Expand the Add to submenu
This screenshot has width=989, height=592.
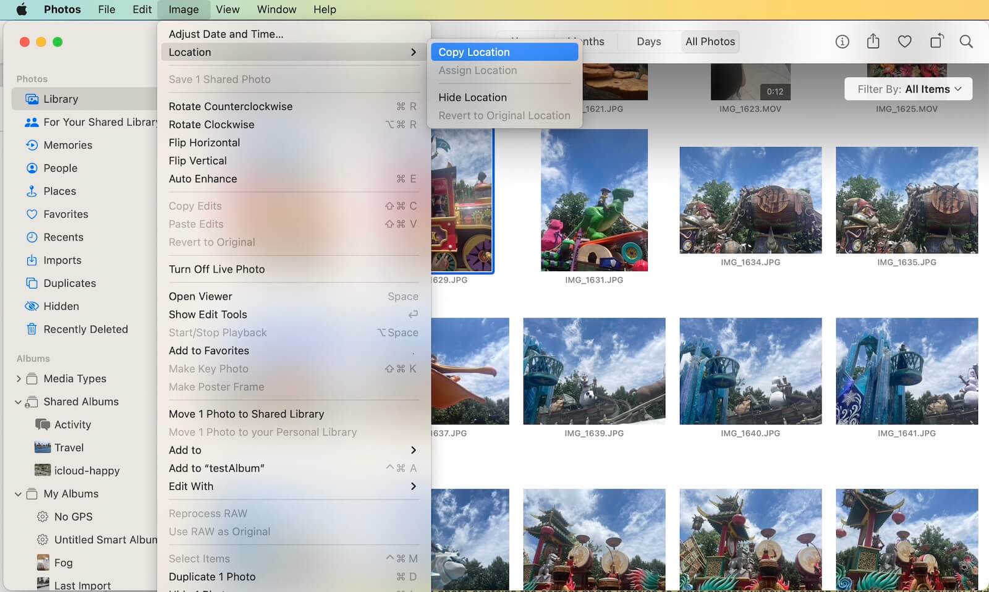click(294, 450)
